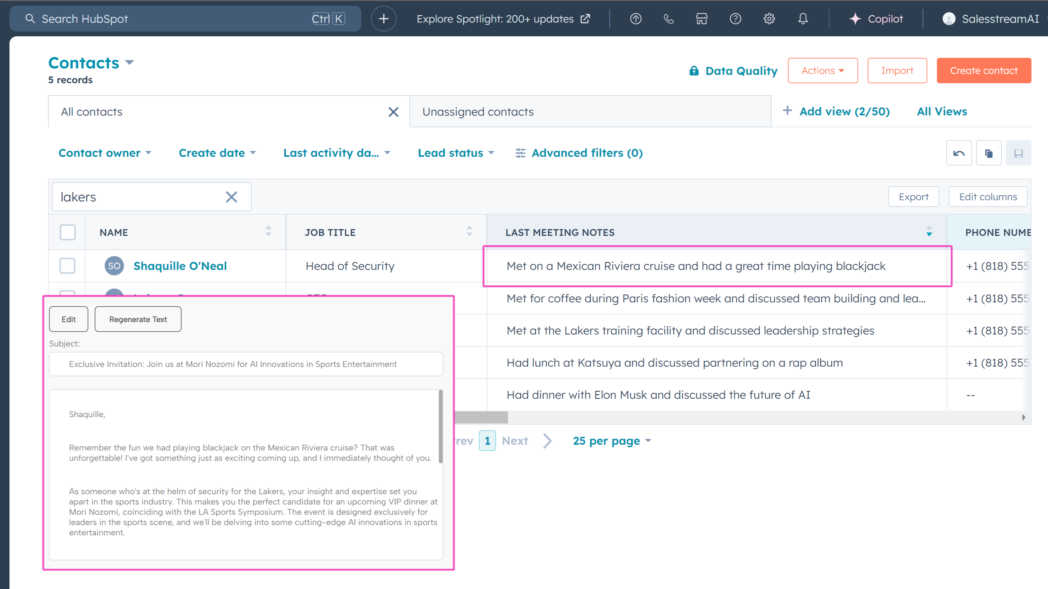
Task: Click the clone view icon
Action: tap(989, 153)
